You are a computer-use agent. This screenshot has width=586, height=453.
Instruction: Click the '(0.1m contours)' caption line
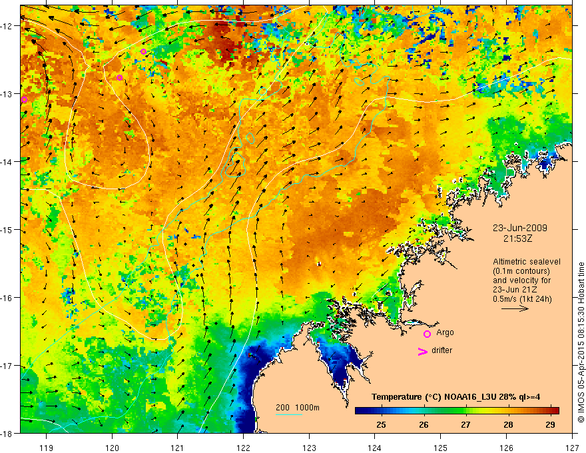click(521, 271)
